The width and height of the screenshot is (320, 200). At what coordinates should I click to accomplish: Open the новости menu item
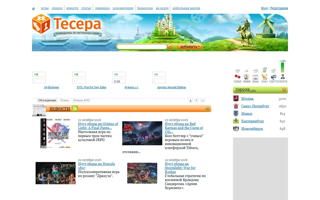(72, 8)
